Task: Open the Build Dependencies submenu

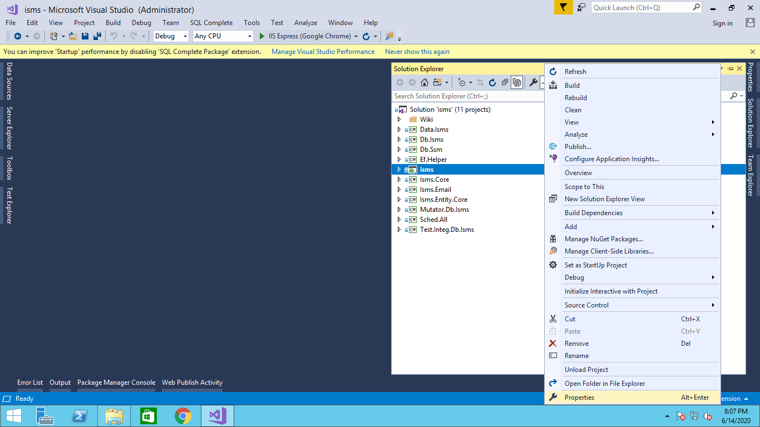Action: click(x=632, y=213)
